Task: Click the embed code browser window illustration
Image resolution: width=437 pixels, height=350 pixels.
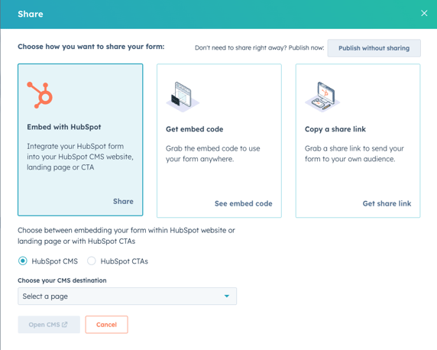Action: coord(183,96)
